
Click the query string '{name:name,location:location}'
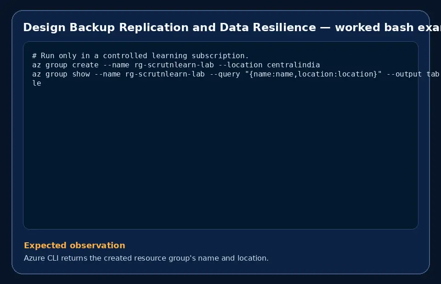point(313,74)
